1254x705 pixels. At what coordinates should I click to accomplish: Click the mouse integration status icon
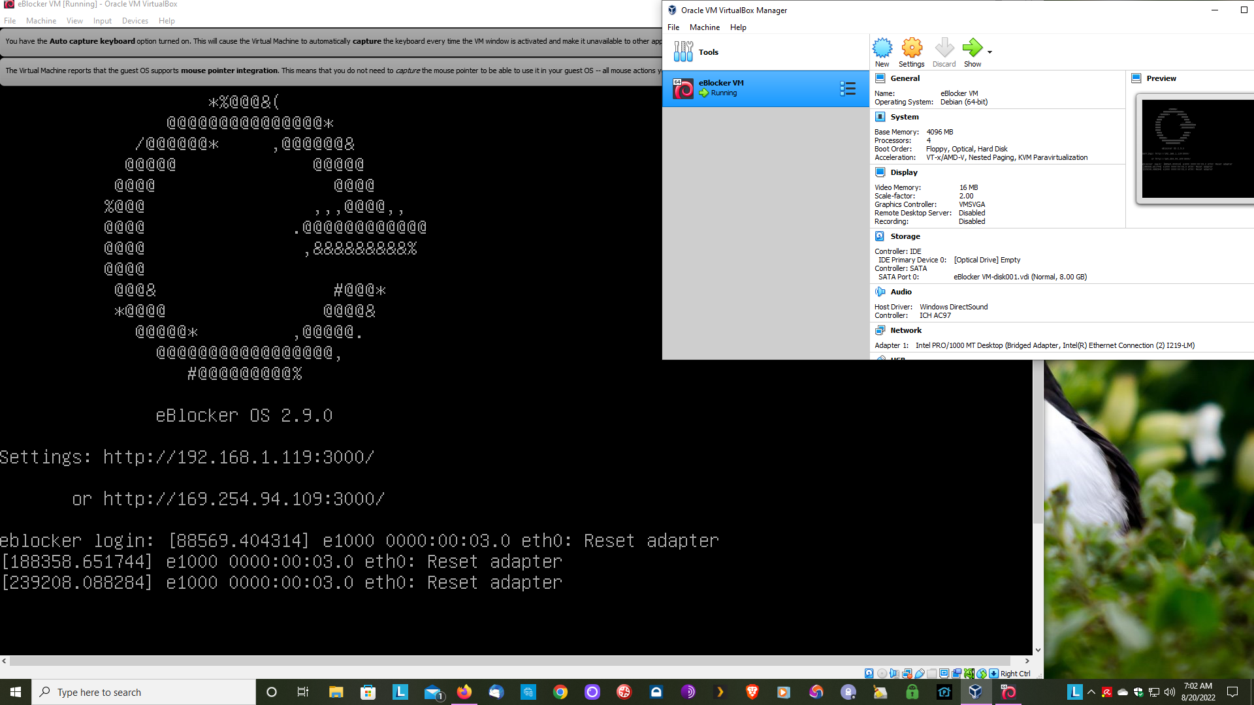click(982, 674)
